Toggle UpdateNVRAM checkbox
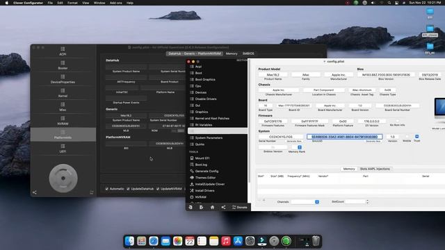The height and width of the screenshot is (250, 445). pyautogui.click(x=158, y=189)
